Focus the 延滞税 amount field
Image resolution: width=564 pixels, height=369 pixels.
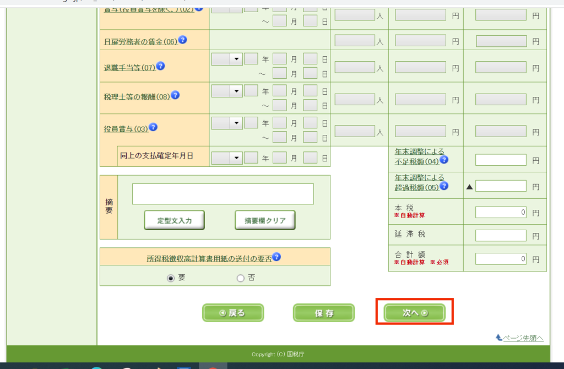pyautogui.click(x=501, y=236)
